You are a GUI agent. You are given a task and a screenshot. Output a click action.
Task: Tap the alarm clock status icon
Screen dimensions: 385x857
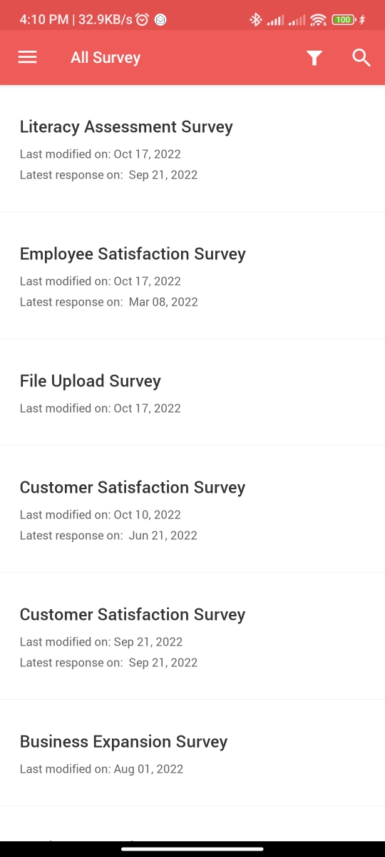pyautogui.click(x=142, y=20)
